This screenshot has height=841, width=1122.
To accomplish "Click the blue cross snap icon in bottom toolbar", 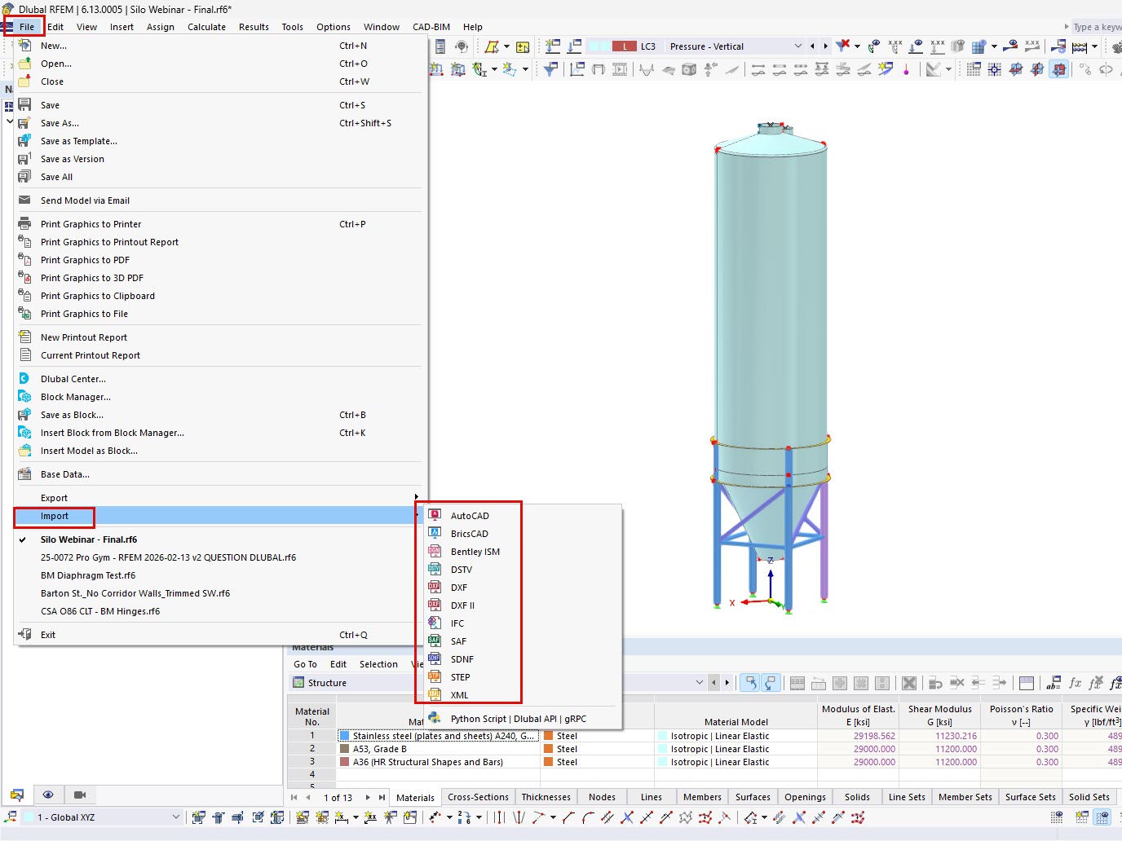I will (627, 817).
